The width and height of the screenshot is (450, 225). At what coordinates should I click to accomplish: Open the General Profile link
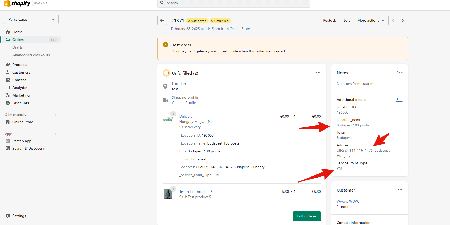[184, 103]
